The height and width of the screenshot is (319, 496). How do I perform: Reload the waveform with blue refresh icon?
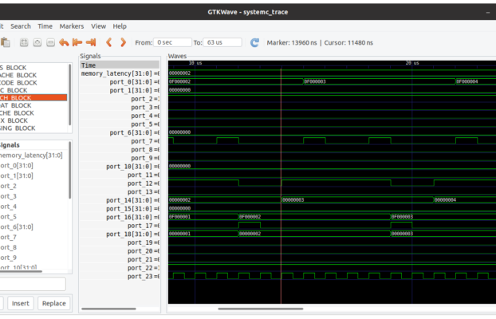click(x=254, y=42)
